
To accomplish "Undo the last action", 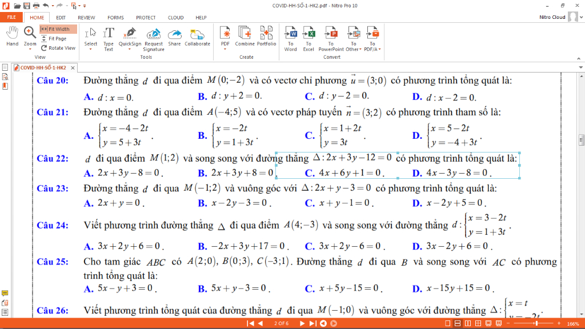I will click(x=46, y=6).
